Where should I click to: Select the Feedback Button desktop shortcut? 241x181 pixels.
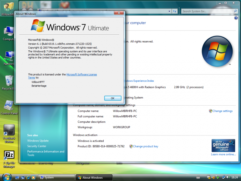click(x=9, y=134)
